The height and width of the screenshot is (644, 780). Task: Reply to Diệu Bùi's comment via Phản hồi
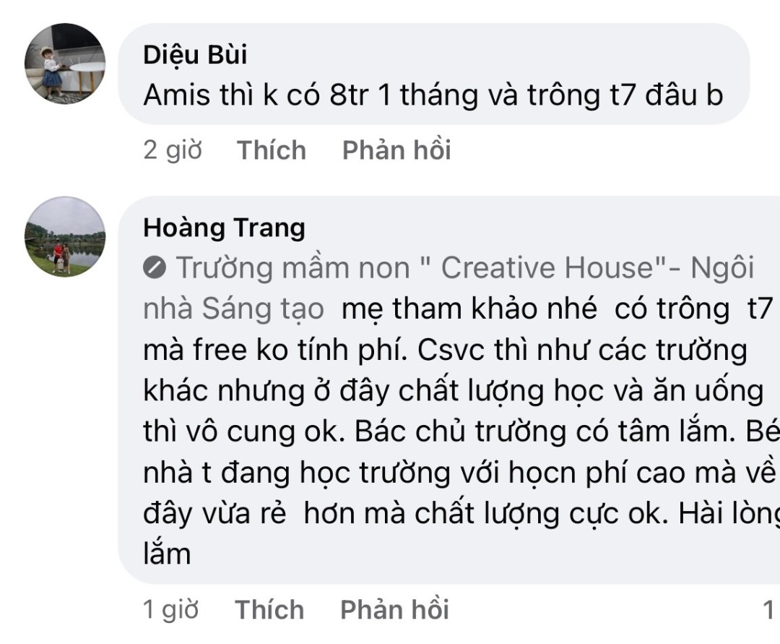396,150
